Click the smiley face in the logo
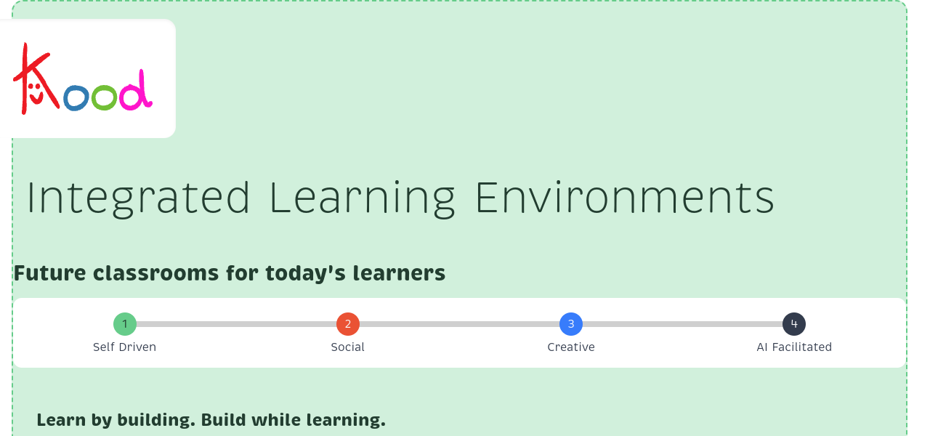930x436 pixels. [x=35, y=90]
